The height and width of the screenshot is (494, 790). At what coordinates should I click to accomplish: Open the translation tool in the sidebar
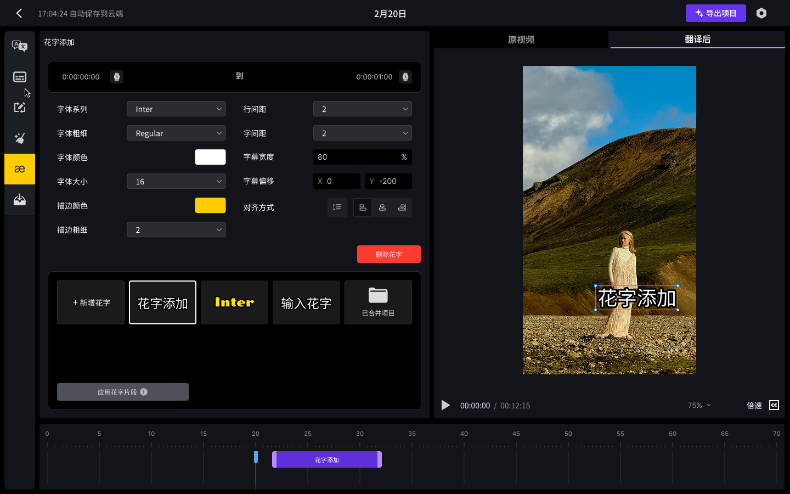pyautogui.click(x=20, y=46)
